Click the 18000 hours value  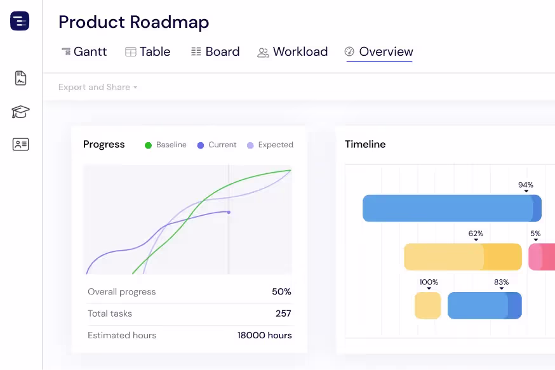[x=264, y=335]
